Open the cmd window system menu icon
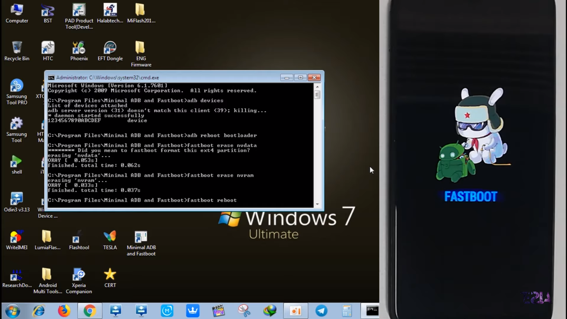 click(x=51, y=78)
